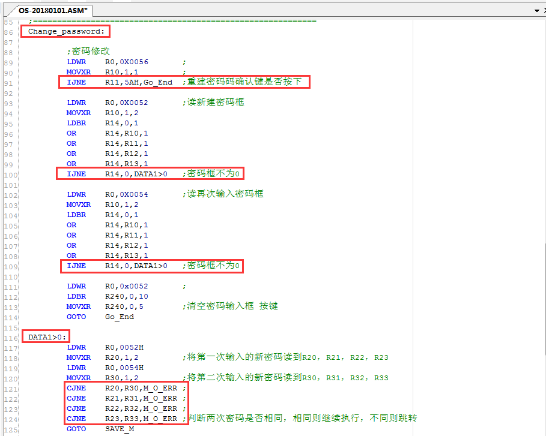Click 'LDBR R14,0,1' on line 104
Viewport: 546px width, 436px height.
tap(103, 215)
